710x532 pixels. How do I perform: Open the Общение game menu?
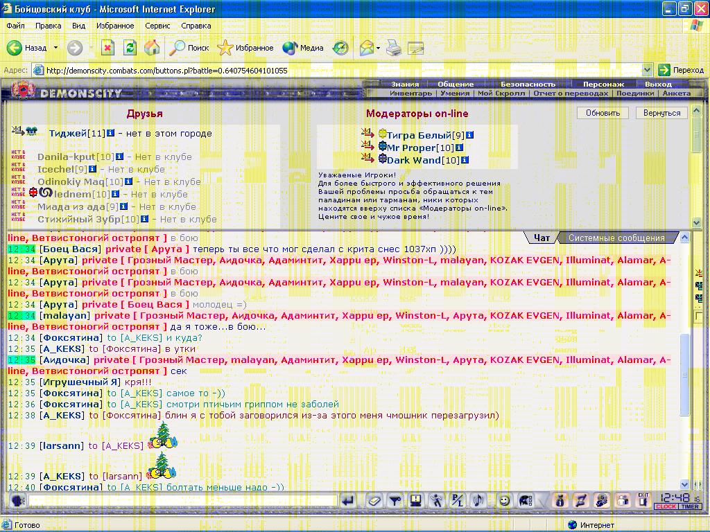(456, 84)
